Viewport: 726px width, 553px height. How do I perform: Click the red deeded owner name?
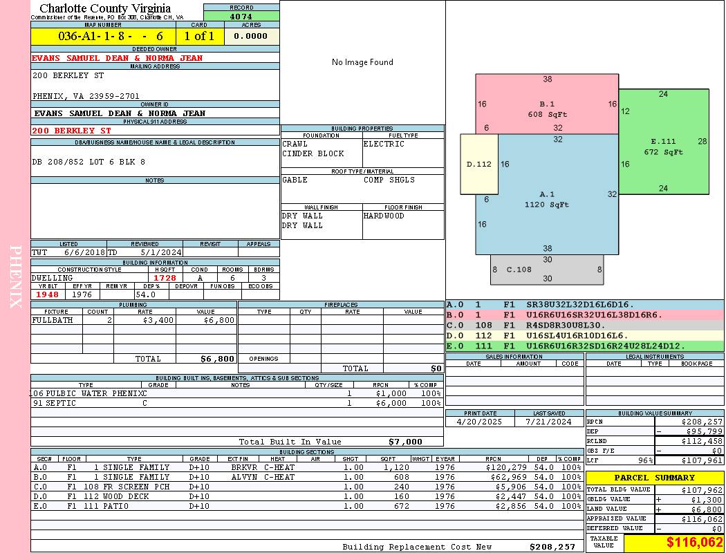(x=118, y=58)
